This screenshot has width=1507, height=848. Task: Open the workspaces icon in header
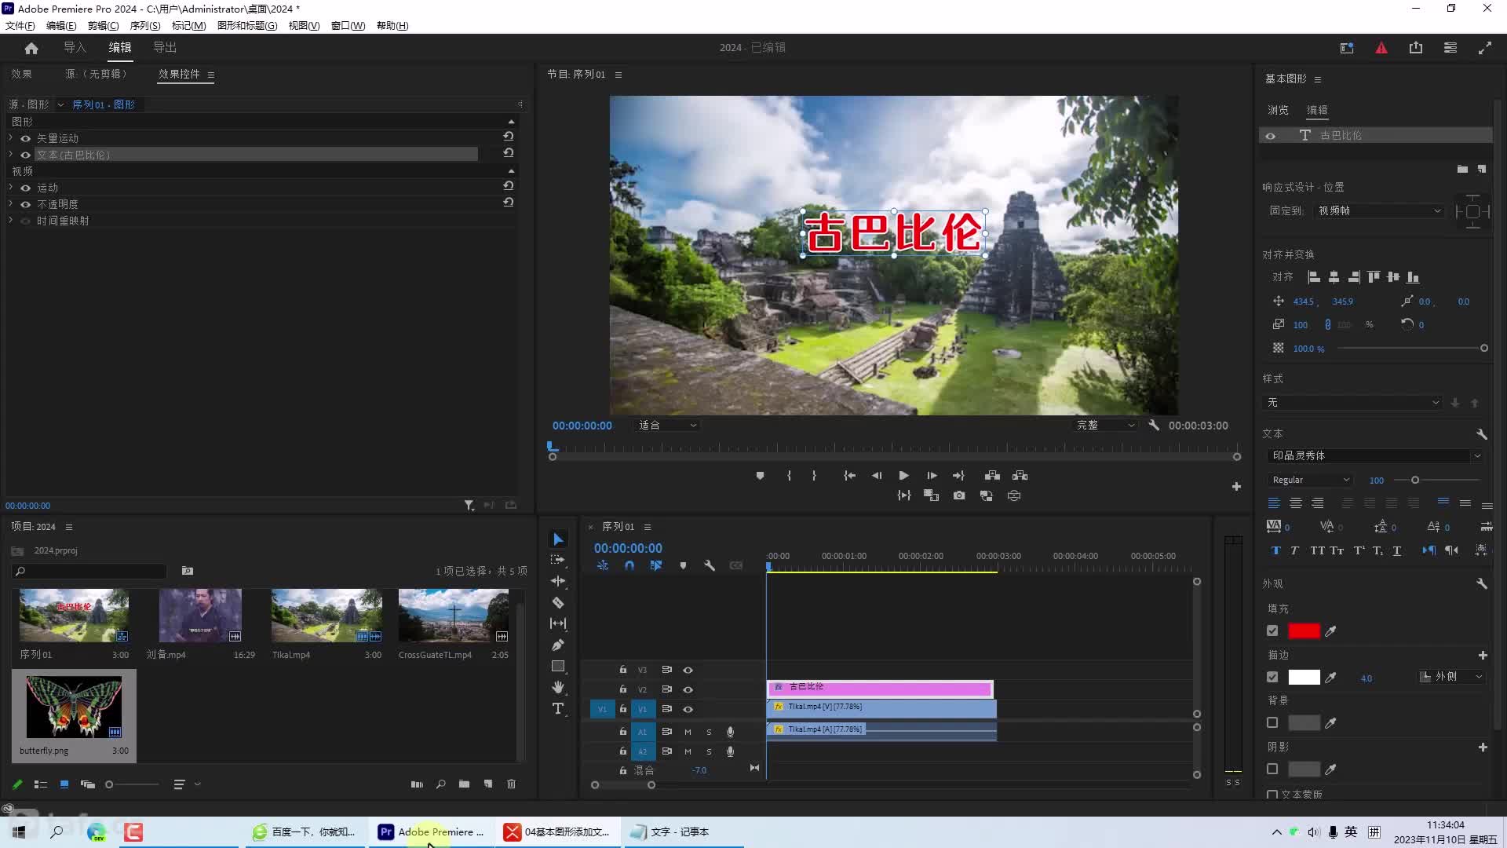point(1450,48)
